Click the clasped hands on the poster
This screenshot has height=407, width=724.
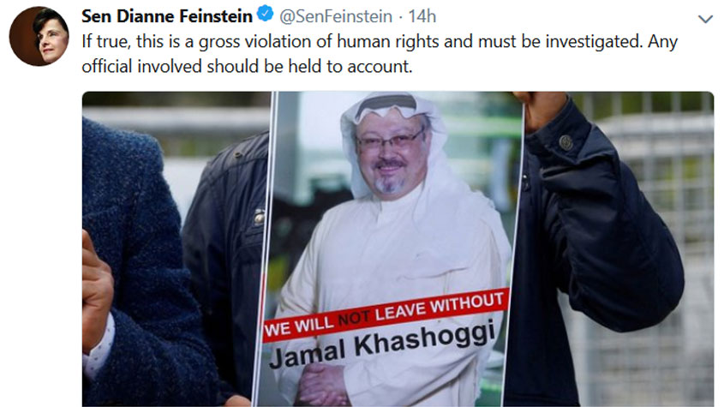322,385
